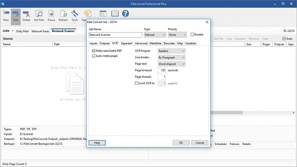Check the Disable job checkbox
The width and height of the screenshot is (297, 167).
(x=192, y=34)
